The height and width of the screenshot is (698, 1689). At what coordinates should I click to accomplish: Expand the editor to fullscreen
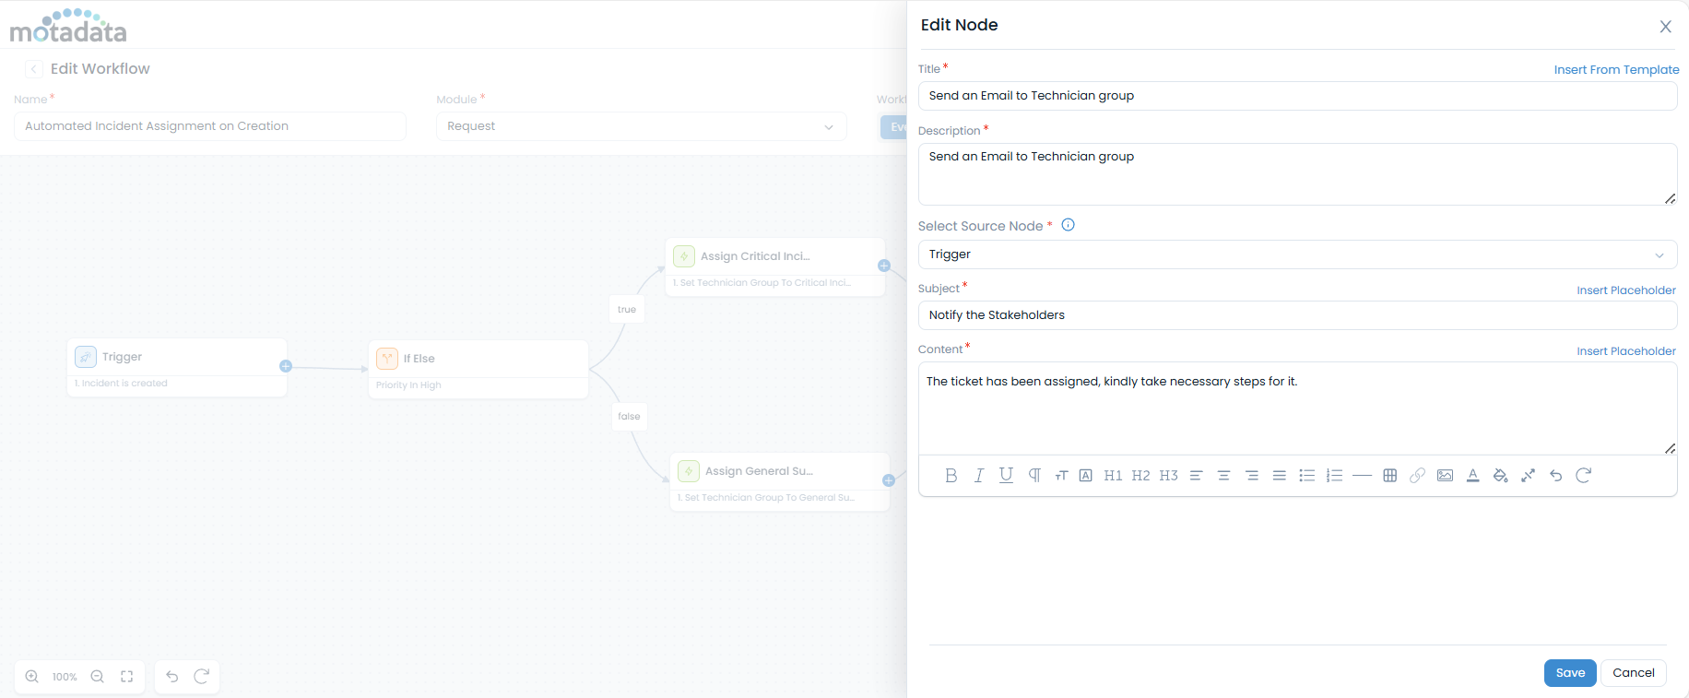click(1529, 476)
